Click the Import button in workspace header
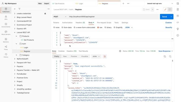This screenshot has height=102, width=181. pos(46,3)
